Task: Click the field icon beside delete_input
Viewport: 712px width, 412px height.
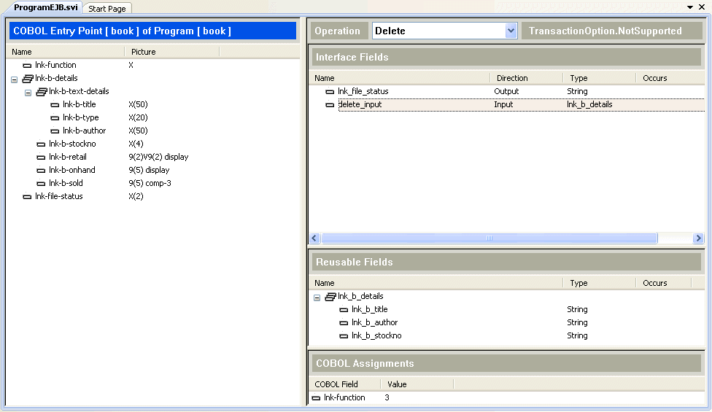Action: pos(330,105)
